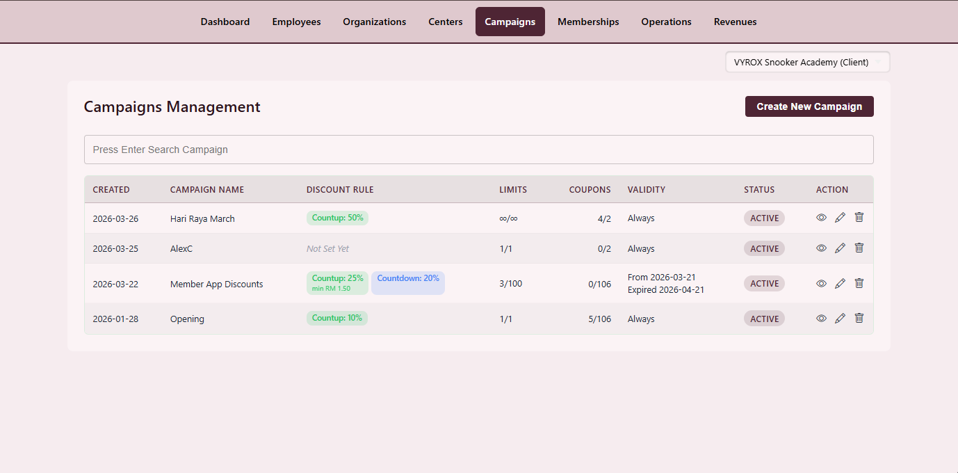The height and width of the screenshot is (473, 958).
Task: Edit the Member App Discounts campaign
Action: point(840,283)
